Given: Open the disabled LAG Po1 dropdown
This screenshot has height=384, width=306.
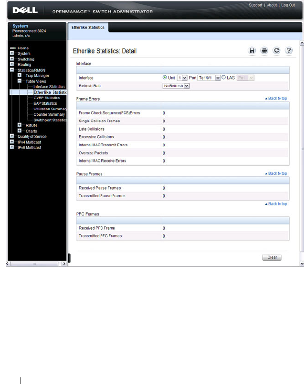Looking at the screenshot, I should tap(245, 78).
